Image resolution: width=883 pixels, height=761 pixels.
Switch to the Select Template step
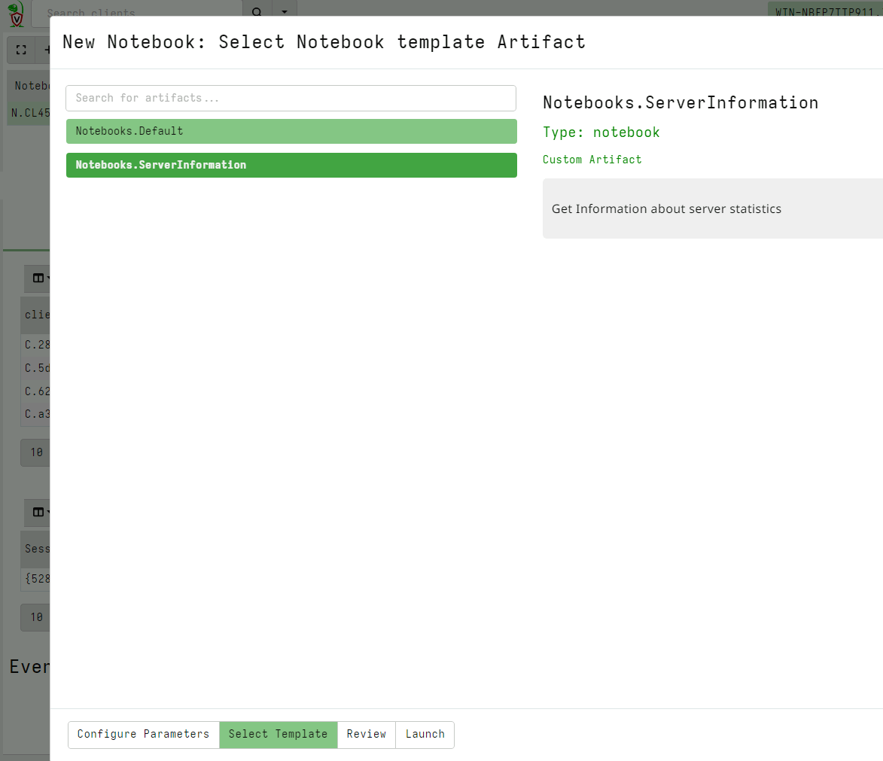pyautogui.click(x=278, y=735)
